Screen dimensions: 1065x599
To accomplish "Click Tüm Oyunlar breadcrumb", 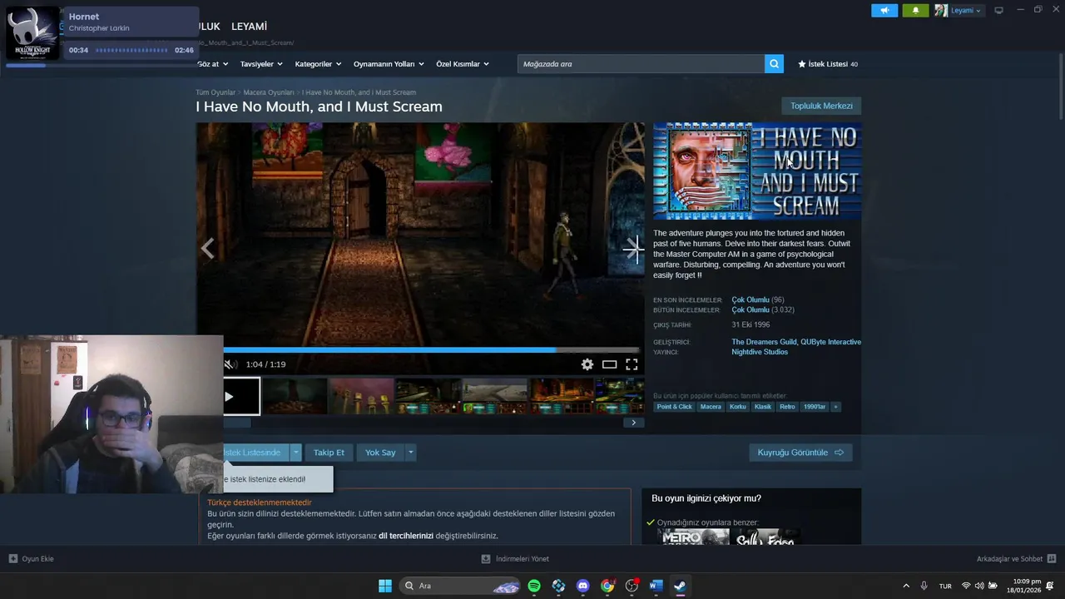I will click(215, 92).
